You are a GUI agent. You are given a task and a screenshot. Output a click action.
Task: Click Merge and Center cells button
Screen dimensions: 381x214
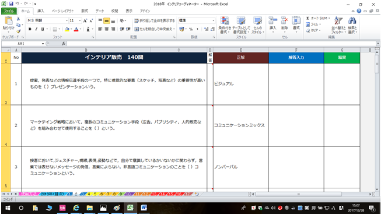click(x=154, y=29)
